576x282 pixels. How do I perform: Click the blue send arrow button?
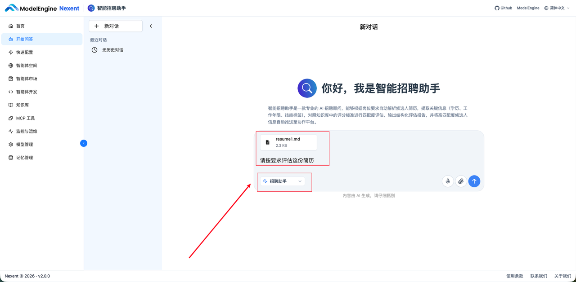click(x=474, y=181)
